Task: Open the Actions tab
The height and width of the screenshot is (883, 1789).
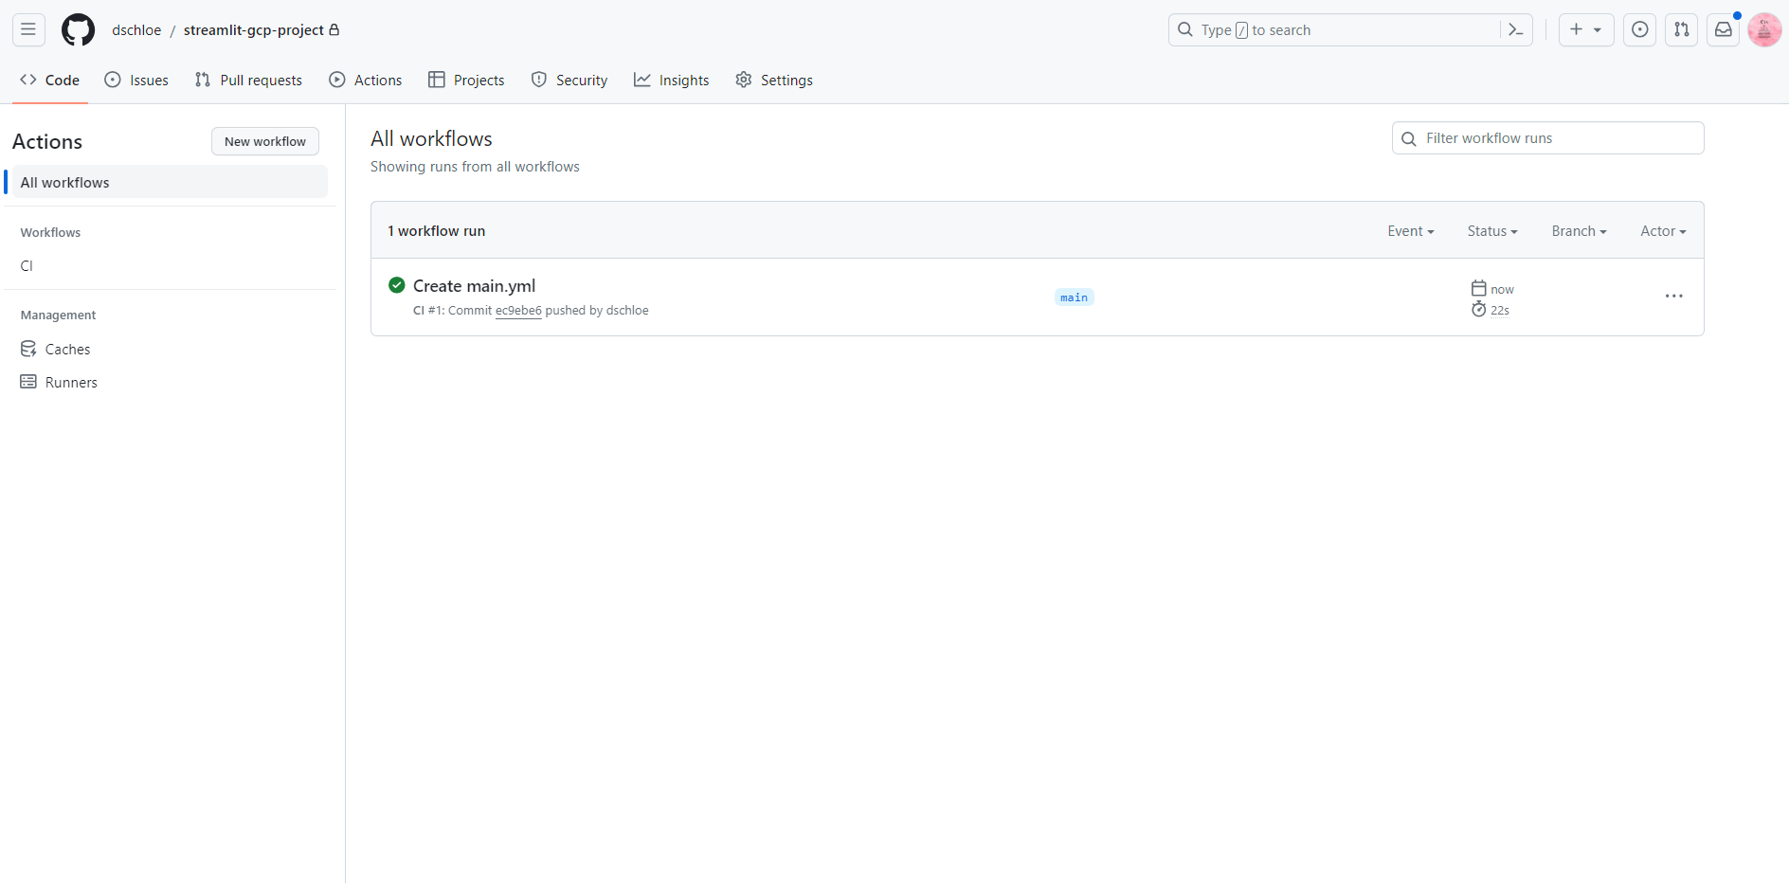Action: pyautogui.click(x=366, y=81)
